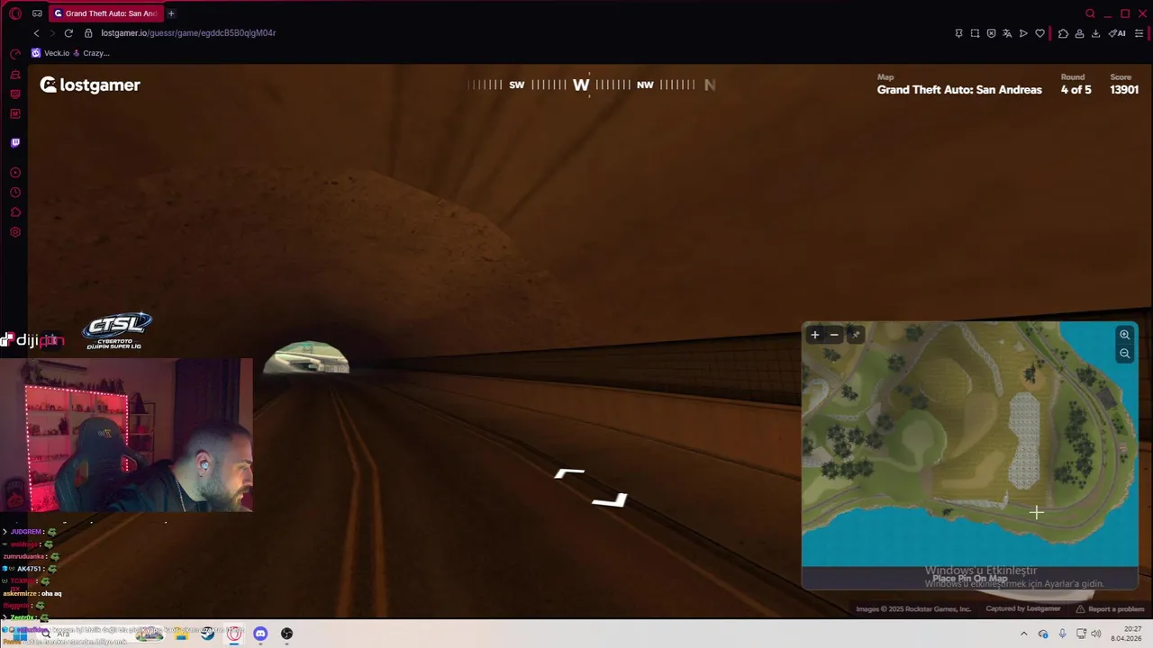Click the Round 4 of 5 indicator
The height and width of the screenshot is (648, 1153).
click(x=1076, y=85)
